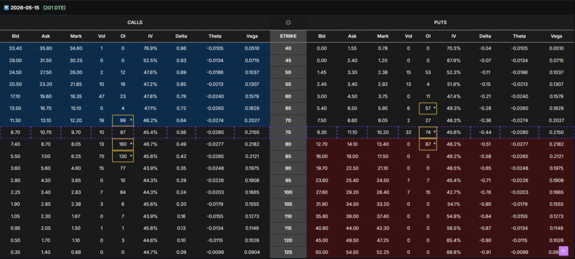575x259 pixels.
Task: Click the 8.70 call bid at strike 75
Action: click(x=16, y=132)
